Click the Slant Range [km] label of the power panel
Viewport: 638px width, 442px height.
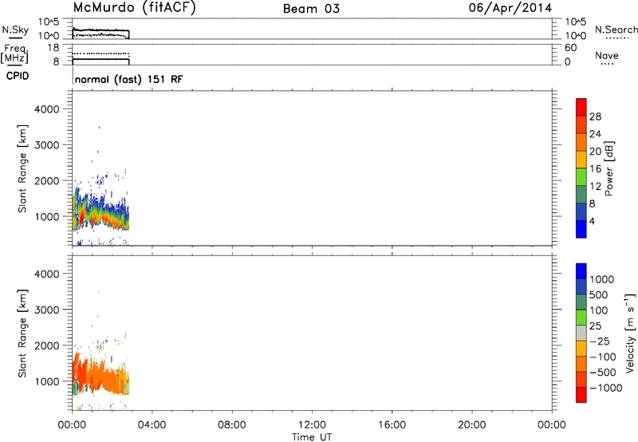22,168
